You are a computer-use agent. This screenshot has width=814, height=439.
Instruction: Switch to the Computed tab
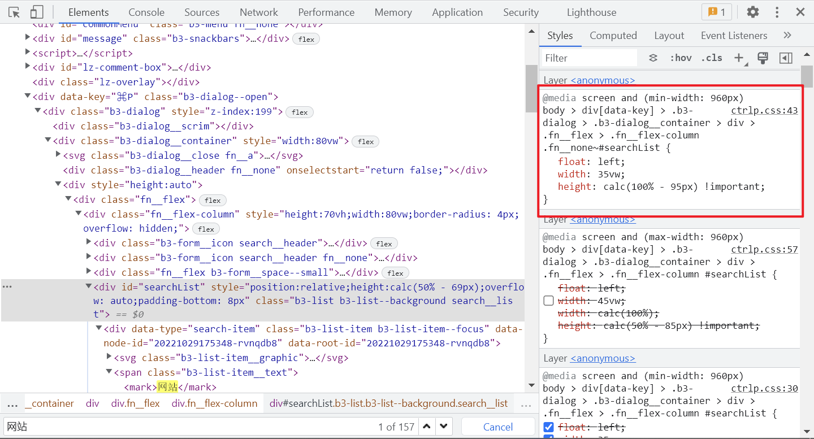coord(613,35)
